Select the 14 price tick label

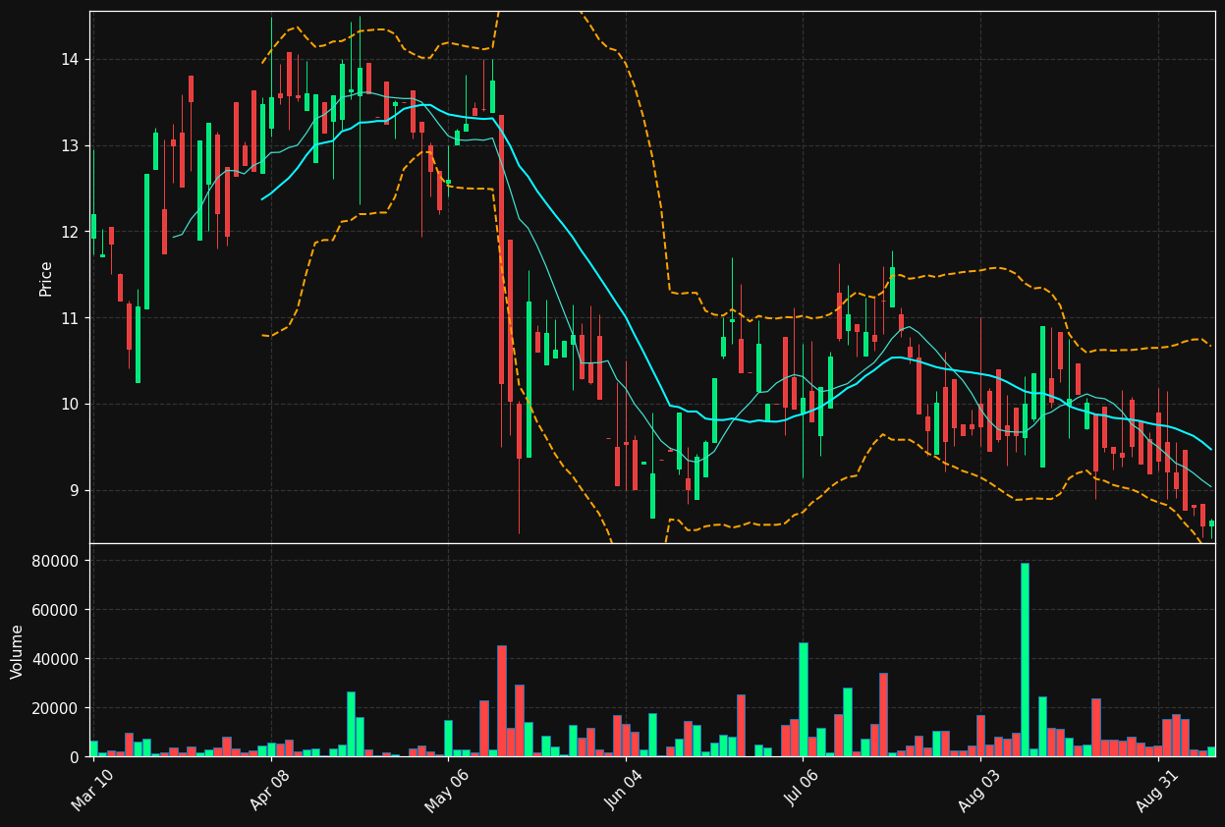coord(71,60)
